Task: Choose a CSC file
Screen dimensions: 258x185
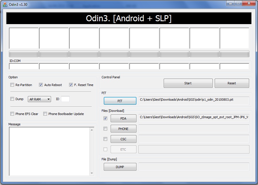Action: coord(123,139)
